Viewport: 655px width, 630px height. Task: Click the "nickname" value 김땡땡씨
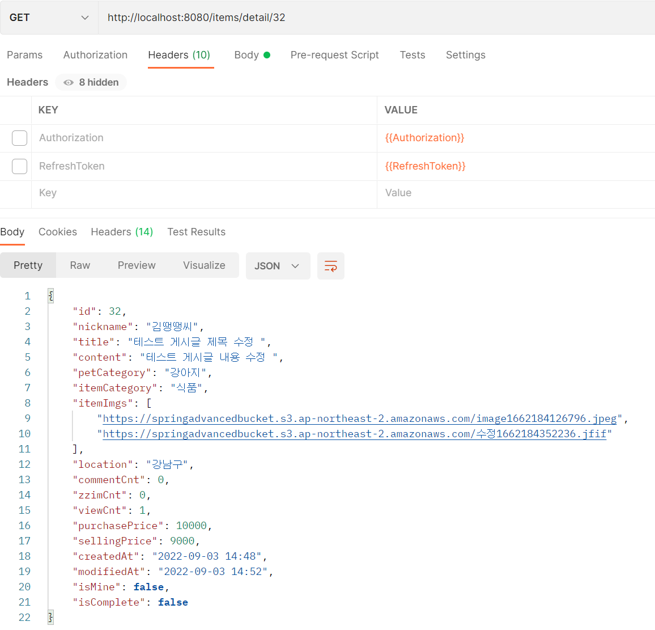tap(172, 327)
